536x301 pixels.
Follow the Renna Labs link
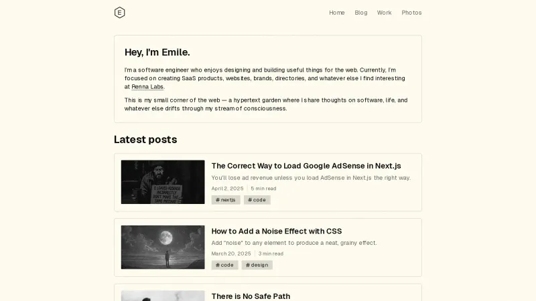tap(147, 87)
